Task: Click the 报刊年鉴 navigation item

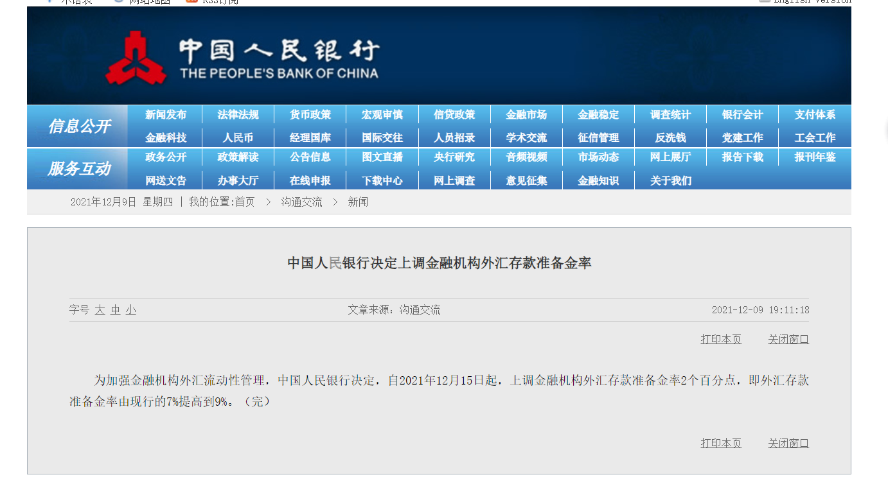Action: coord(815,157)
